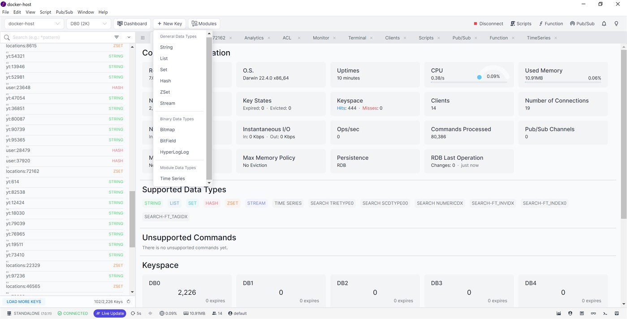627x319 pixels.
Task: Open the docker-host connection dropdown
Action: click(x=34, y=24)
